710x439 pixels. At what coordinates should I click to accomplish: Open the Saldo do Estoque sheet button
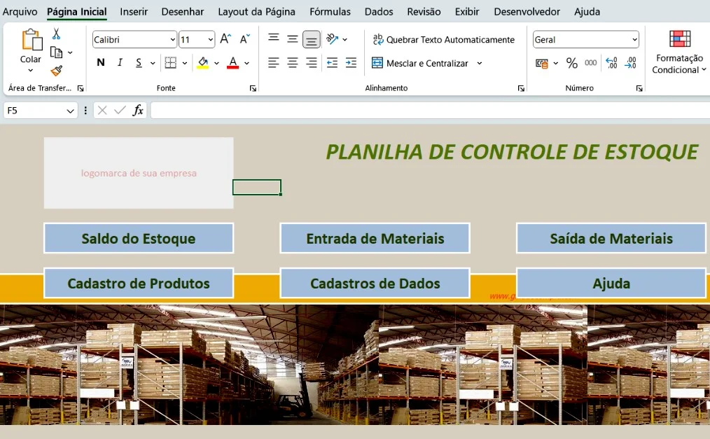[138, 238]
